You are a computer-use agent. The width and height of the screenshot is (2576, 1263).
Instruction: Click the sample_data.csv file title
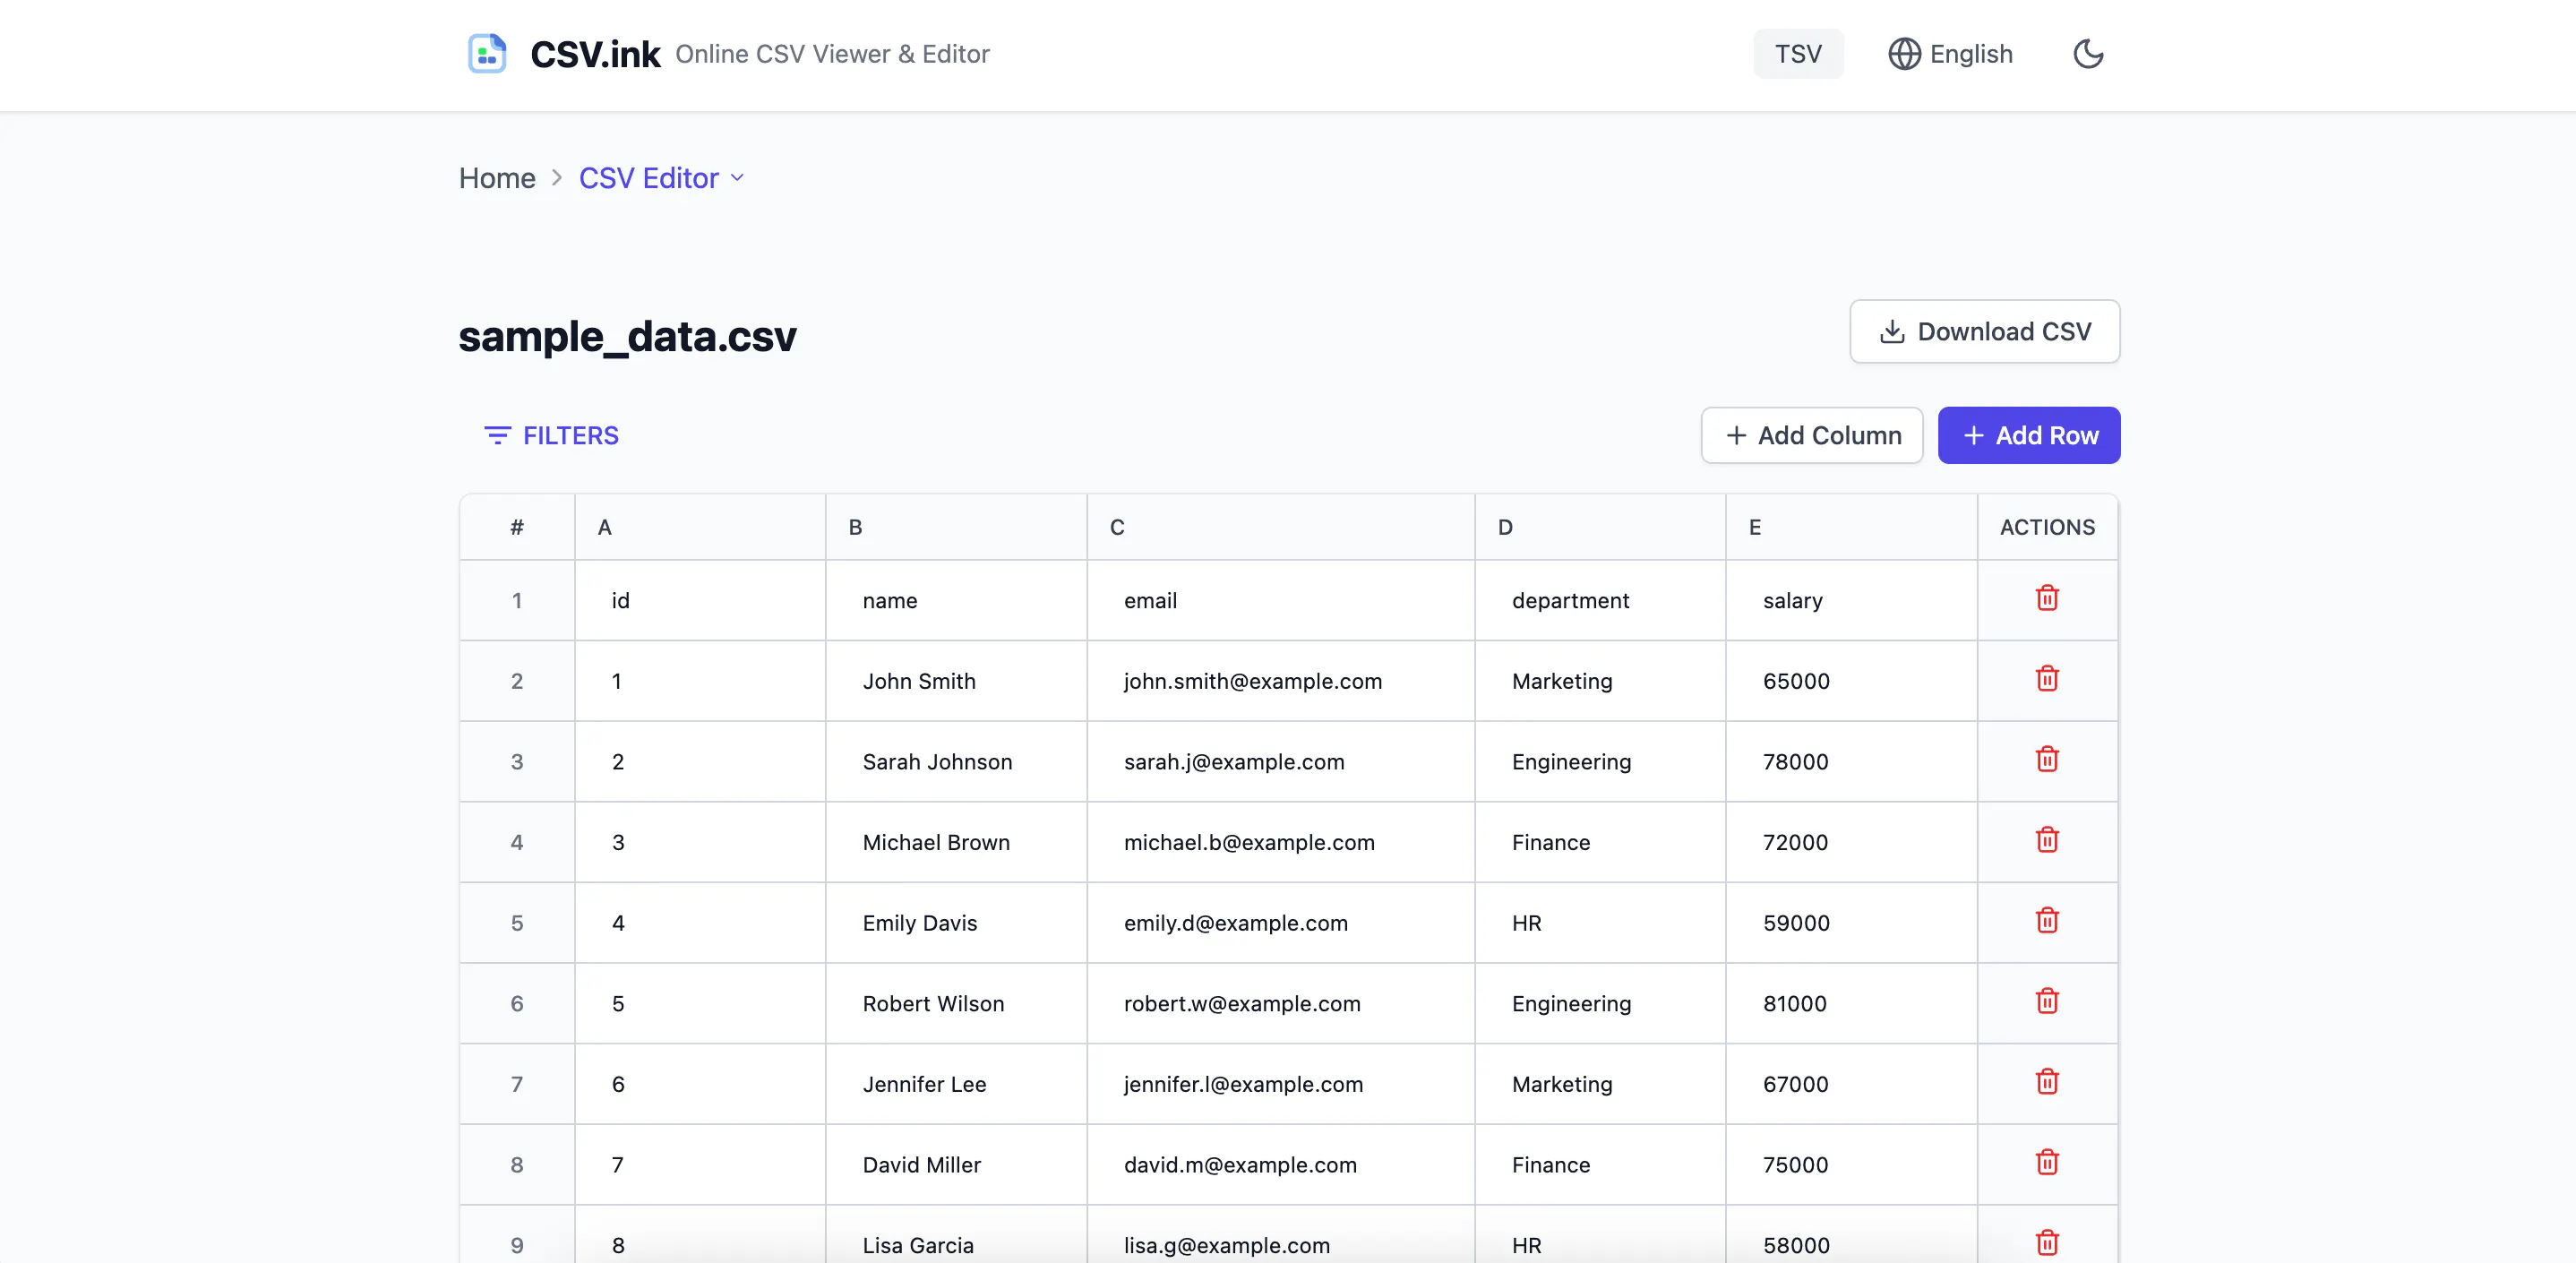click(x=627, y=336)
